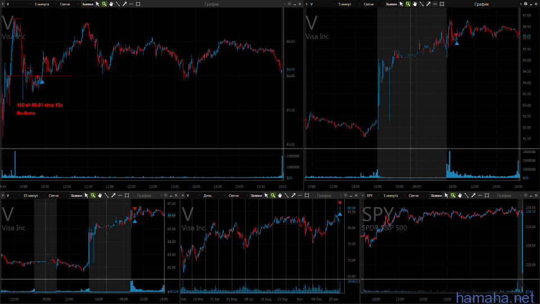The width and height of the screenshot is (540, 304).
Task: Select the cursor tool in the День V chart
Action: 266,195
